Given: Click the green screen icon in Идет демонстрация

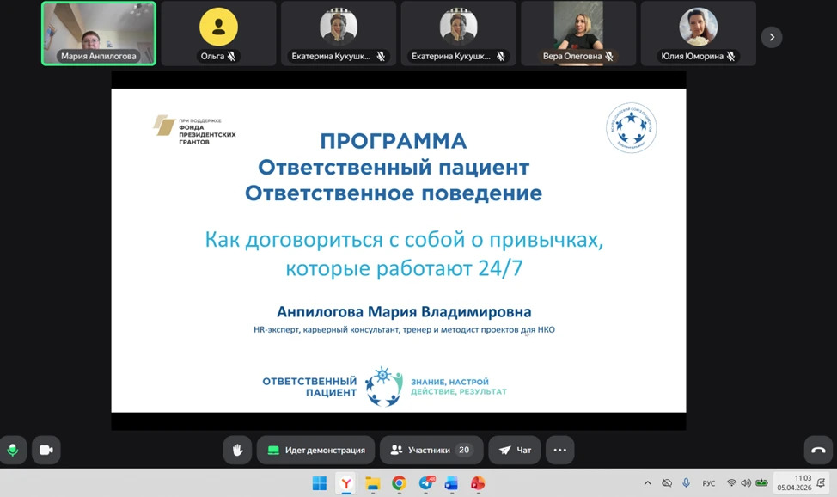Looking at the screenshot, I should pos(272,450).
